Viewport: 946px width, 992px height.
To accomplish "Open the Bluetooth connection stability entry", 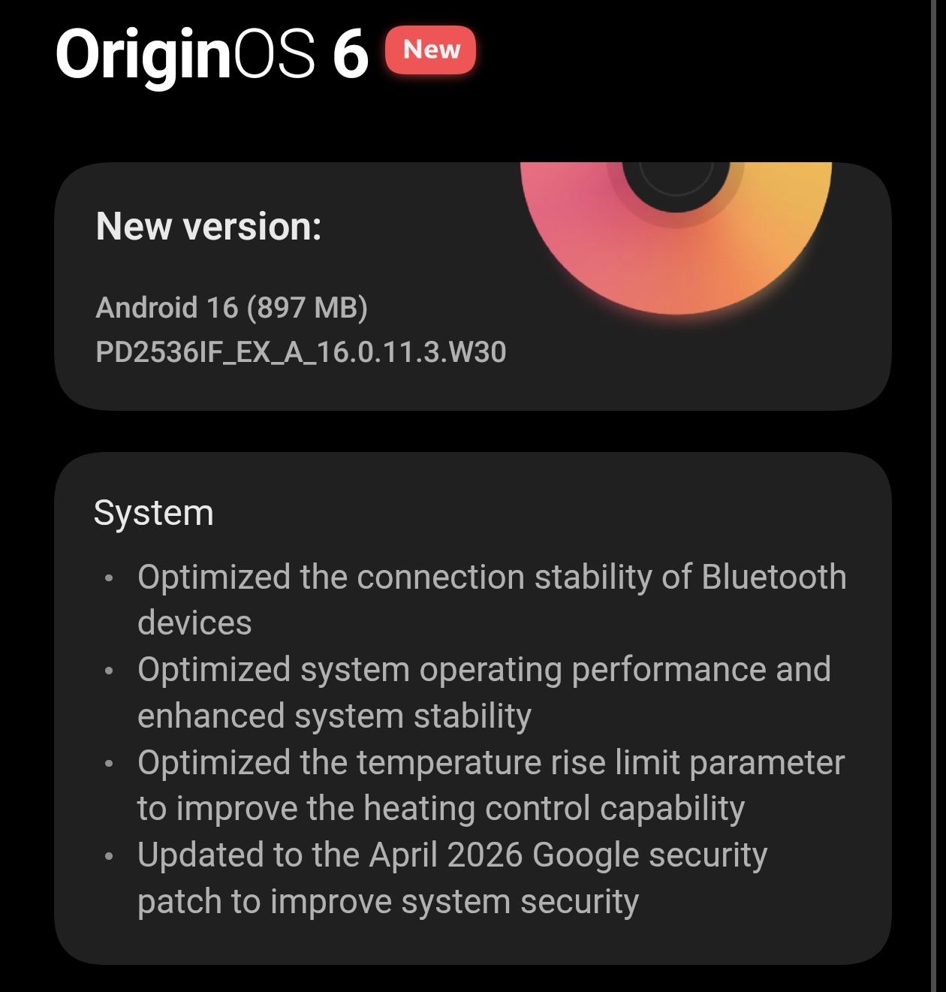I will 492,599.
